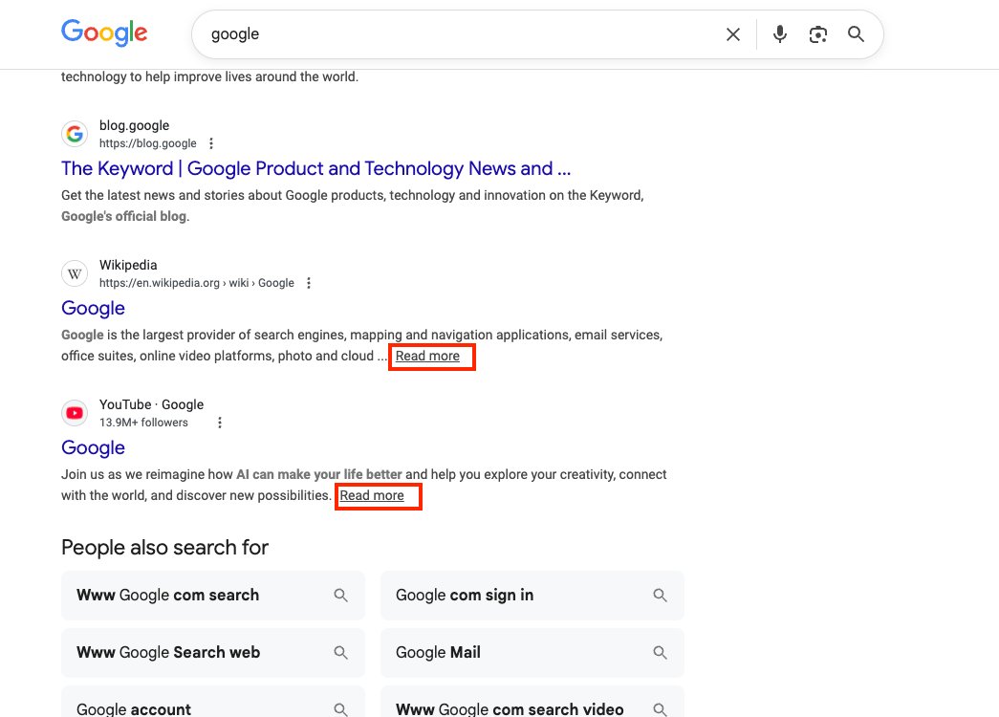Open three-dot menu for YouTube result

click(220, 423)
